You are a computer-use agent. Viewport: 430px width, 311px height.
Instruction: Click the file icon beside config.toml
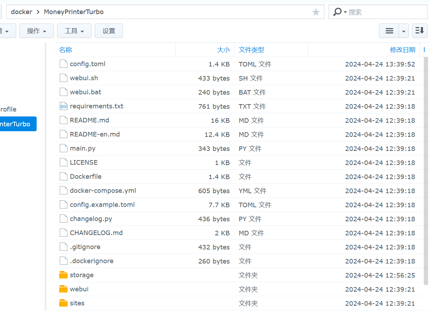63,64
